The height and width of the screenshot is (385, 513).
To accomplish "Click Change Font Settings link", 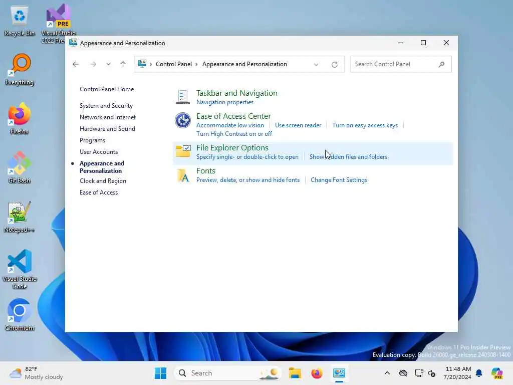I will pos(339,180).
